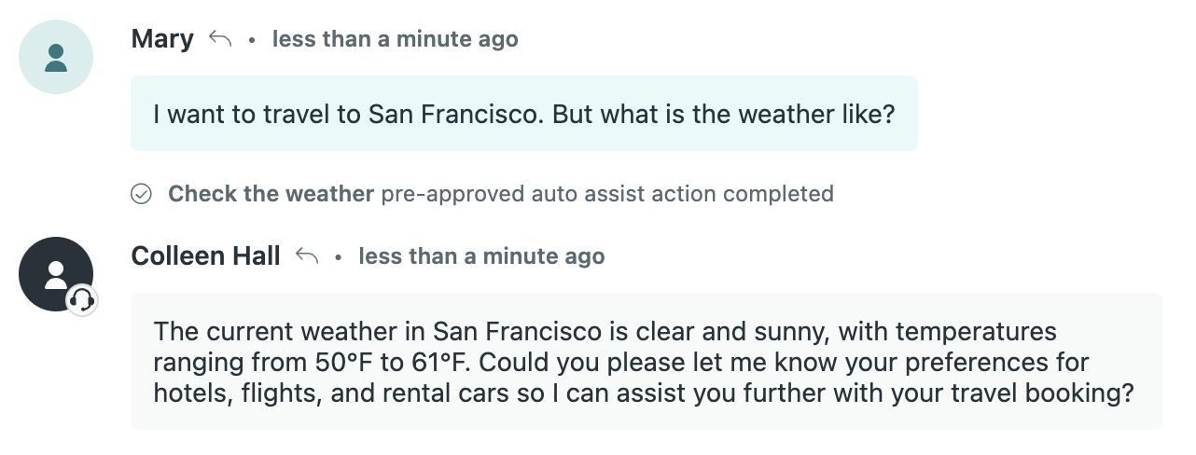Reply using the arrow beside Colleen Hall
The height and width of the screenshot is (455, 1196).
pos(307,255)
